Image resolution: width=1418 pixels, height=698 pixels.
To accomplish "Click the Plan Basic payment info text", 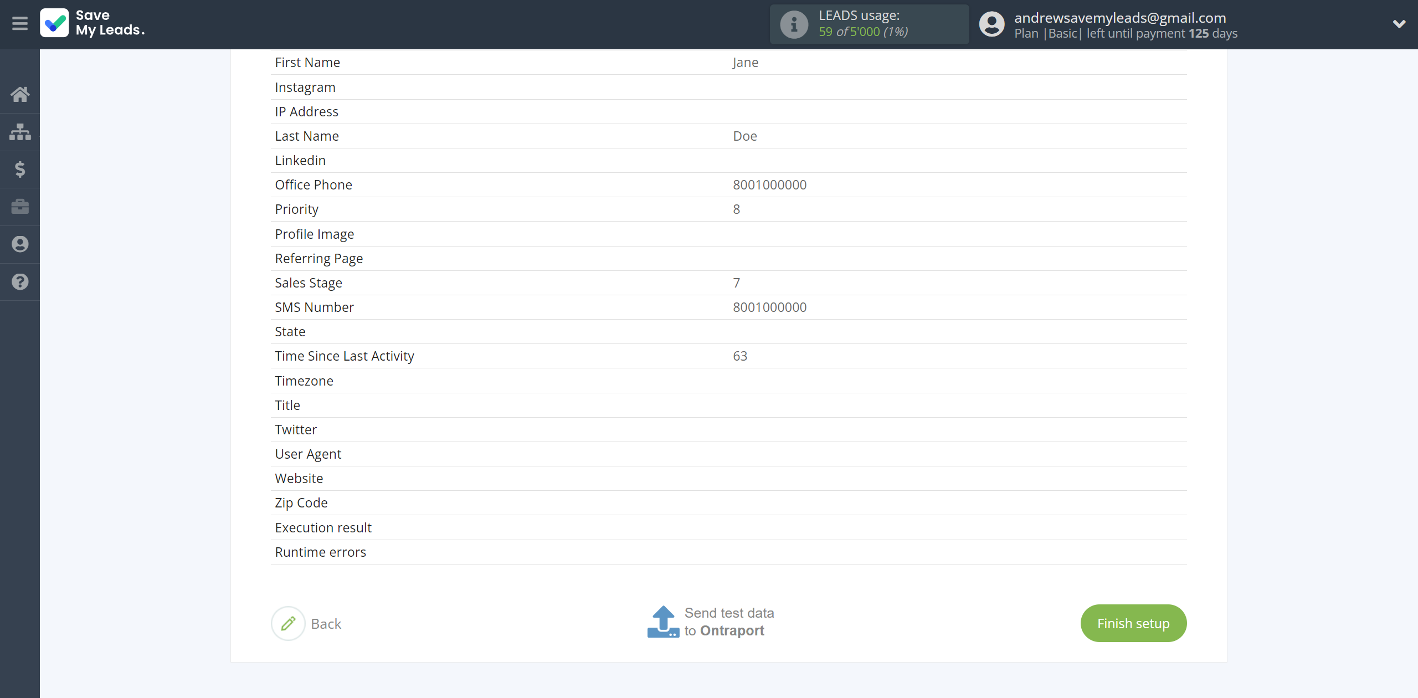I will coord(1126,33).
